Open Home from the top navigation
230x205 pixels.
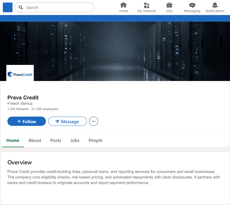point(123,7)
